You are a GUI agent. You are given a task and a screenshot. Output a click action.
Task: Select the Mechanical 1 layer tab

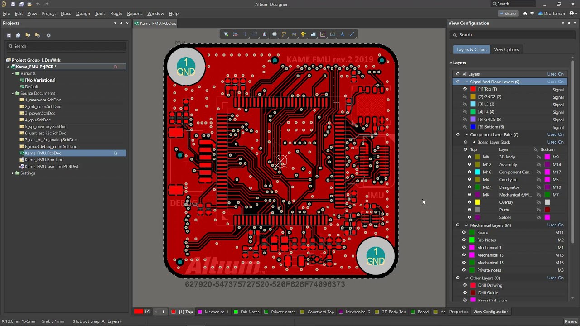click(213, 312)
